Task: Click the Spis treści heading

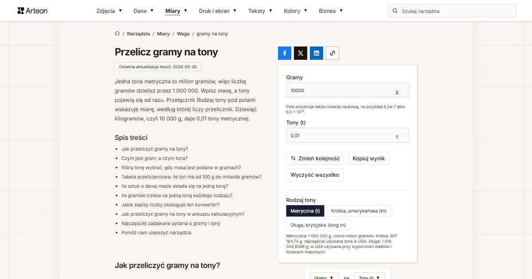Action: [x=131, y=138]
